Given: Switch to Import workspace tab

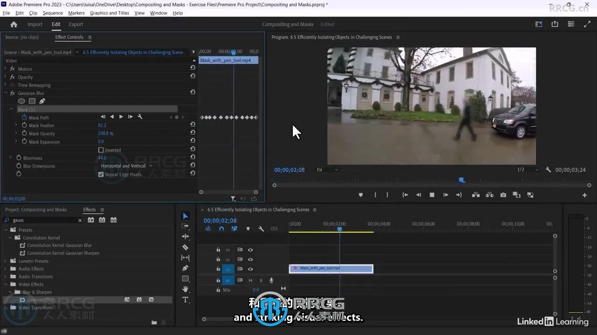Looking at the screenshot, I should [x=35, y=24].
